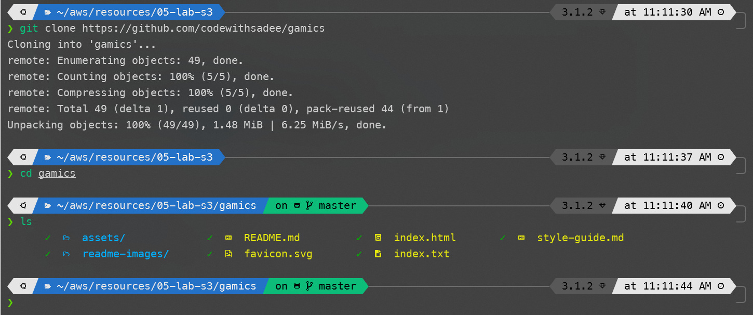This screenshot has width=753, height=315.
Task: Click the folder icon beside readme-images/
Action: point(66,254)
